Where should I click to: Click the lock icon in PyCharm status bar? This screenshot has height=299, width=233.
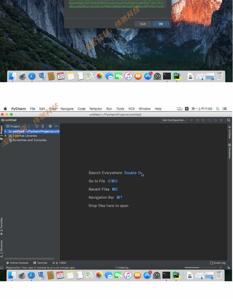(229, 268)
